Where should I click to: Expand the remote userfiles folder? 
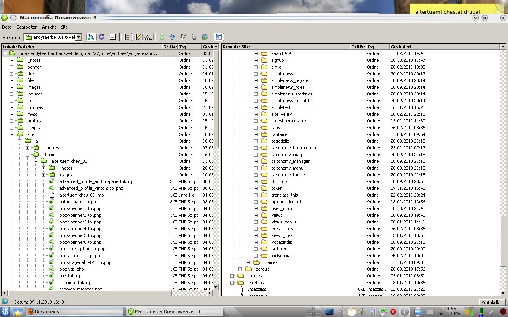pos(232,283)
